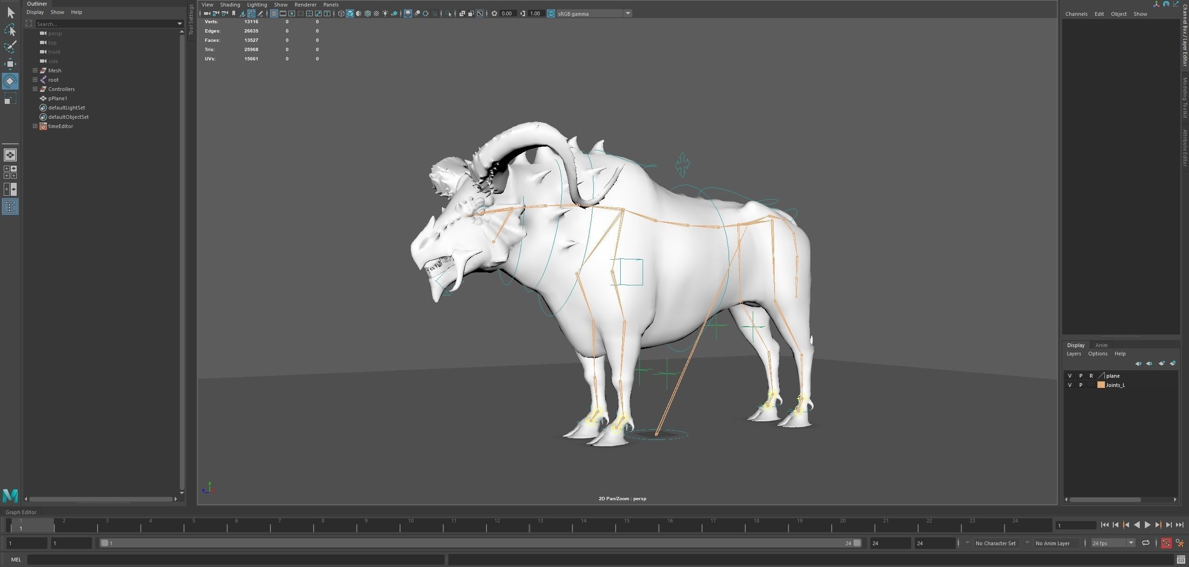Choose the Paint selection tool
Viewport: 1189px width, 567px height.
tap(10, 47)
